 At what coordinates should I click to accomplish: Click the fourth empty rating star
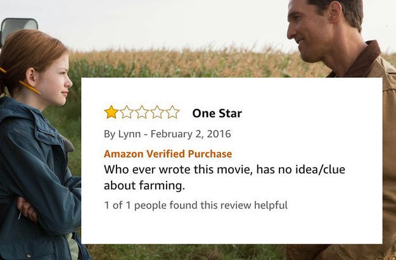157,112
